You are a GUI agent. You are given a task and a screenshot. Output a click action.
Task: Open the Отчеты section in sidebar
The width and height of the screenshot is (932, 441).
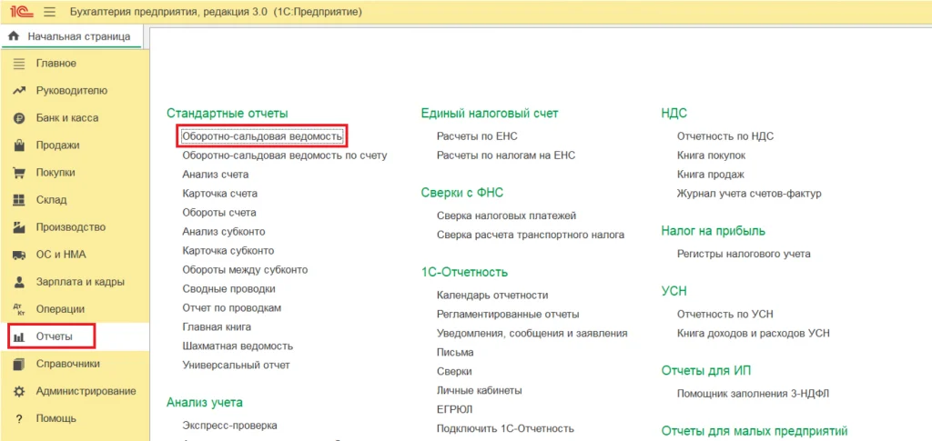pos(54,336)
